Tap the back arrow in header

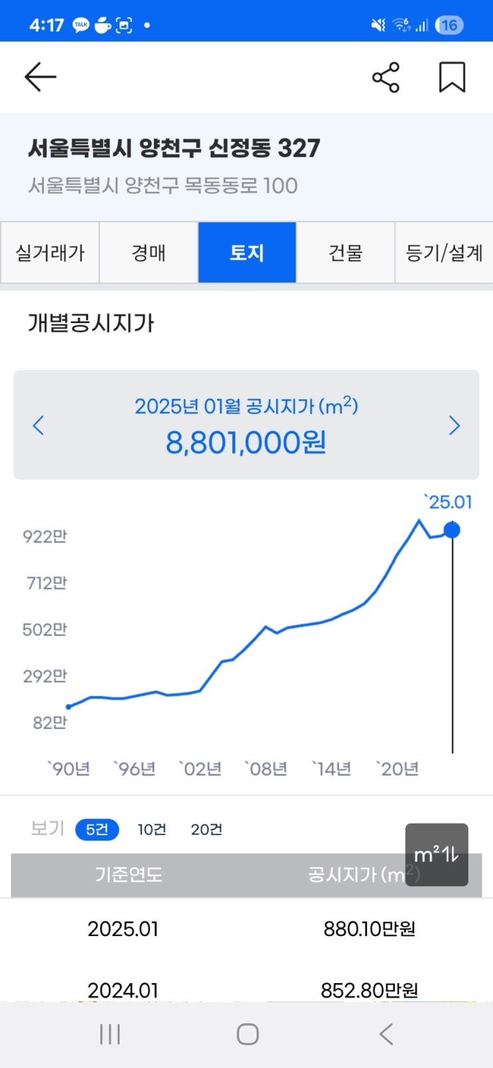[40, 78]
